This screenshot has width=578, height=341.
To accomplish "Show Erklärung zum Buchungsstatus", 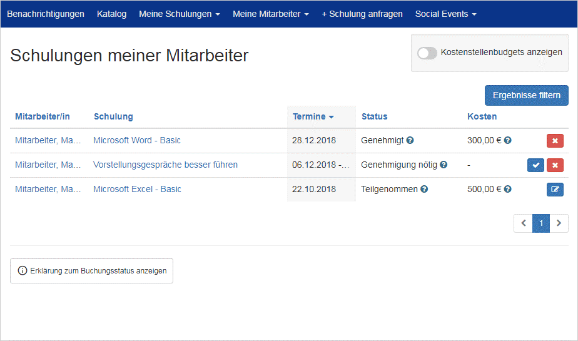I will click(x=91, y=271).
